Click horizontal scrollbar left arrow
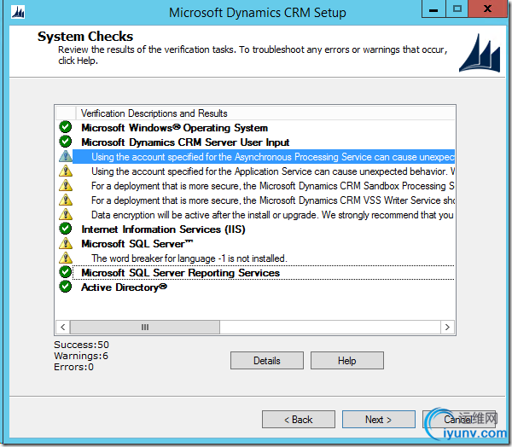This screenshot has width=512, height=447. pyautogui.click(x=62, y=327)
